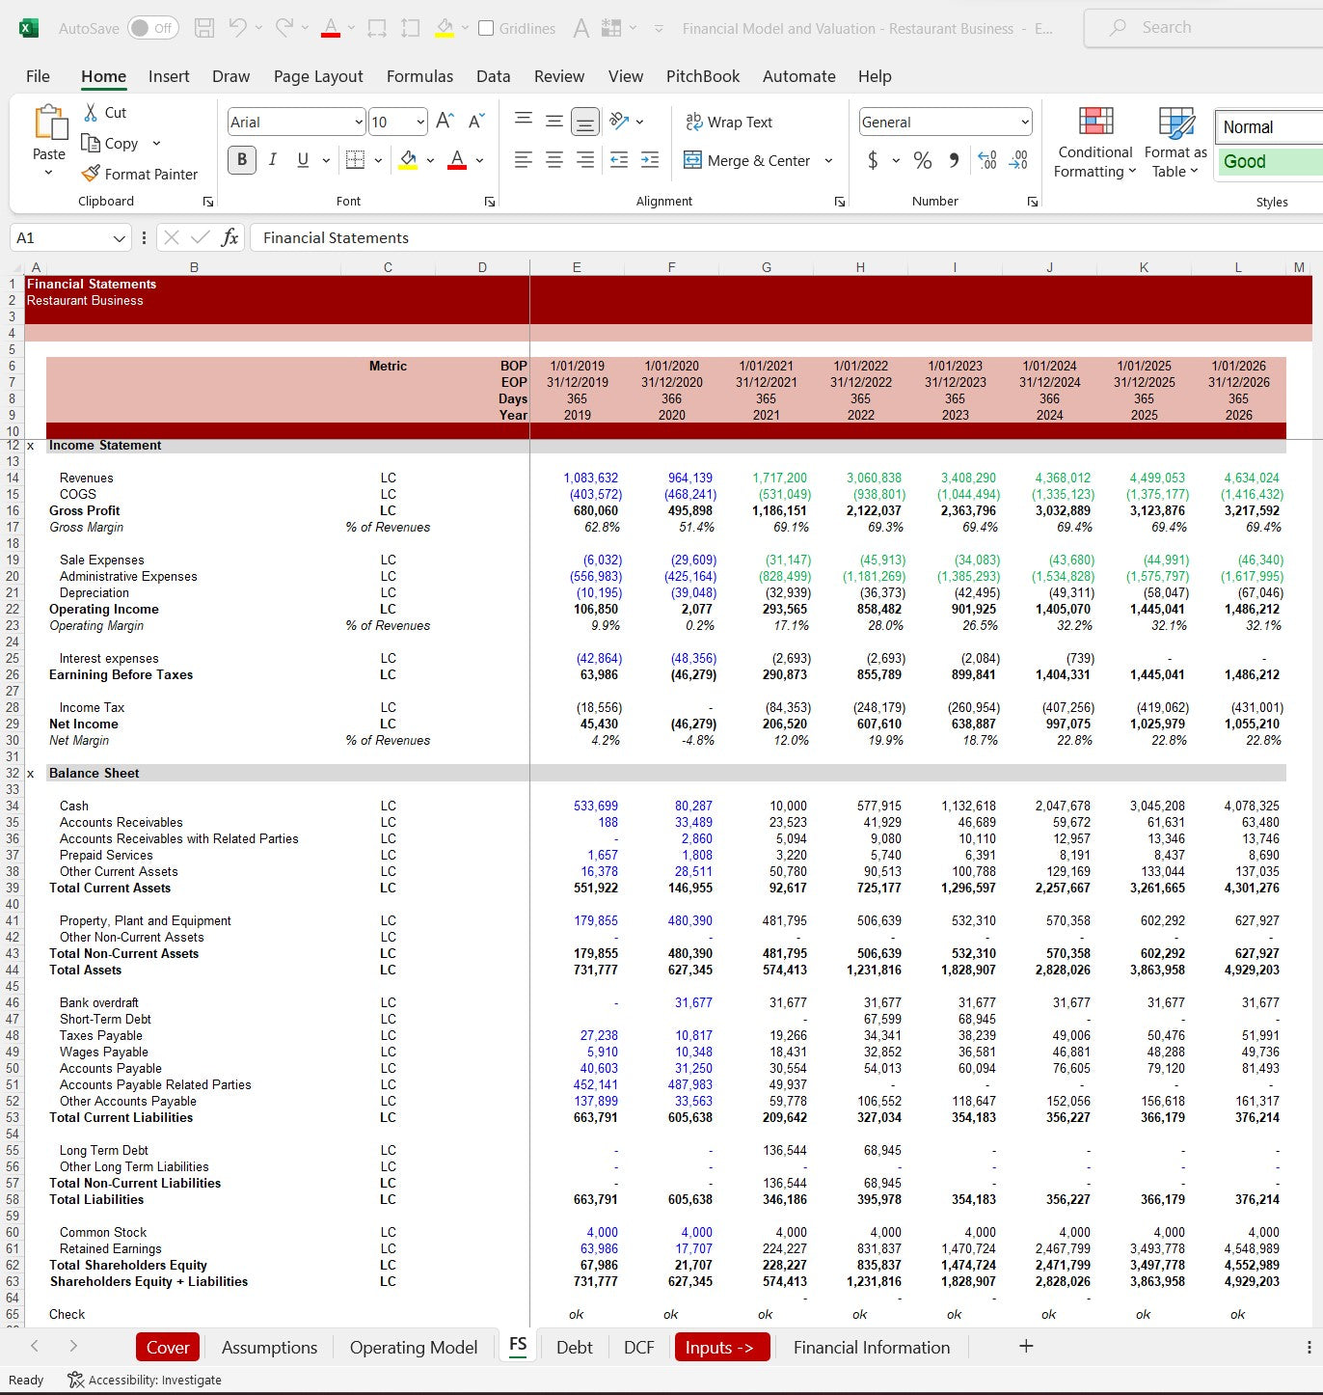Open the font name dropdown
The width and height of the screenshot is (1323, 1395).
click(x=359, y=122)
